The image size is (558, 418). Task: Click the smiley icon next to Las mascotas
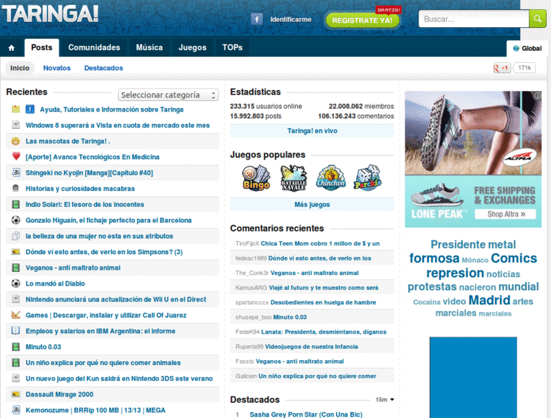(x=15, y=141)
